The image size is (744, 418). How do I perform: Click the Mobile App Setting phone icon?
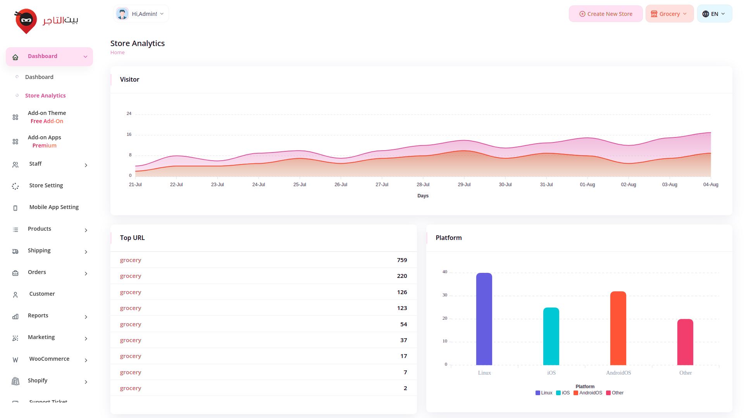pyautogui.click(x=15, y=208)
